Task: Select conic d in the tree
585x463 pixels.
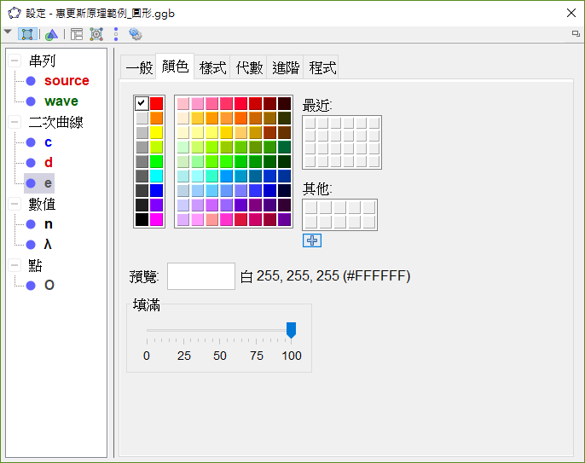Action: [49, 163]
